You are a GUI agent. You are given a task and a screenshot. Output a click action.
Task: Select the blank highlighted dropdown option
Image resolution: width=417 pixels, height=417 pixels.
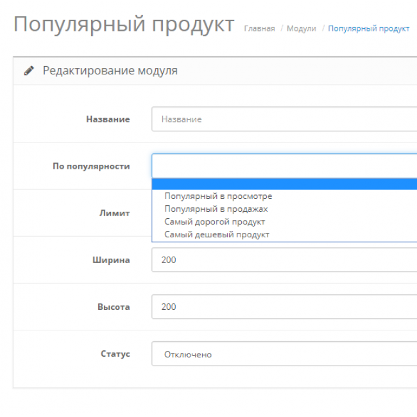click(284, 185)
